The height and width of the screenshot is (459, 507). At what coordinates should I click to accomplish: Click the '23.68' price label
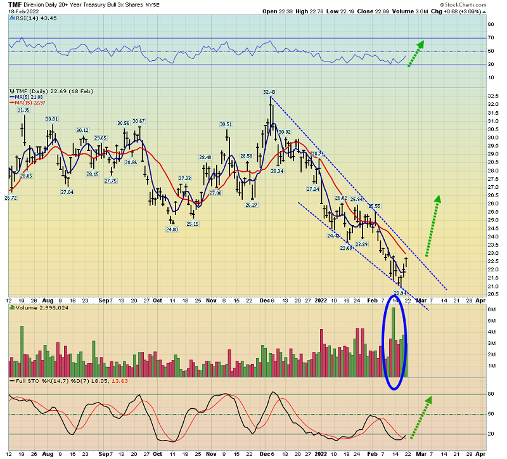tap(346, 248)
